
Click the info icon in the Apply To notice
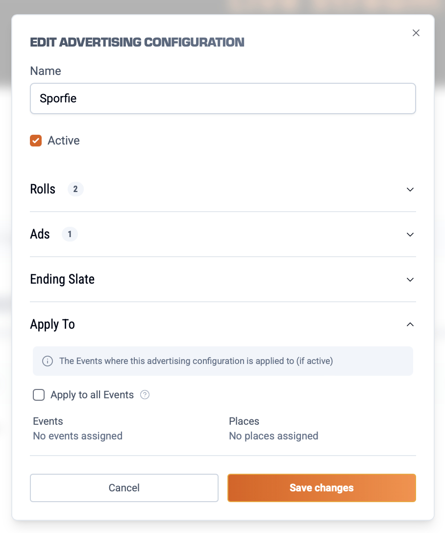tap(48, 362)
